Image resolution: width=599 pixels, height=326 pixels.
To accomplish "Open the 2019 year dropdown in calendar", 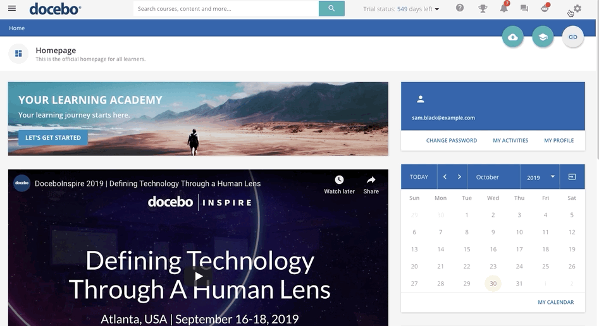I will [540, 177].
